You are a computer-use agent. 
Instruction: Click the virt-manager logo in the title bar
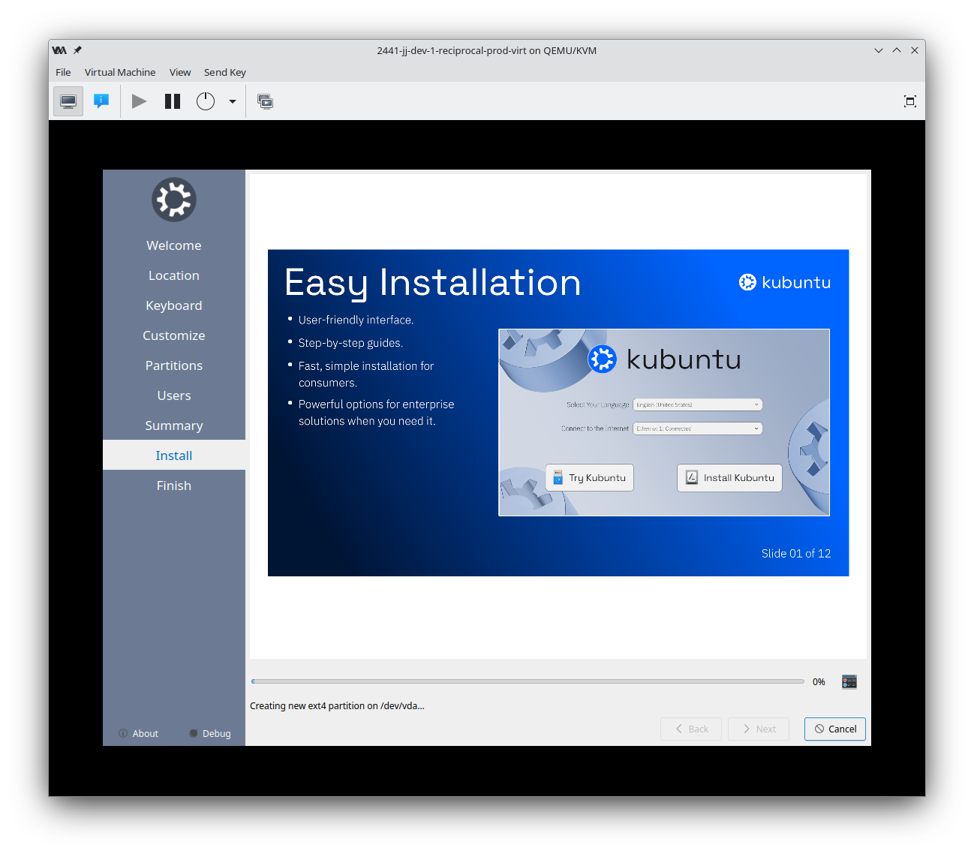click(x=59, y=50)
